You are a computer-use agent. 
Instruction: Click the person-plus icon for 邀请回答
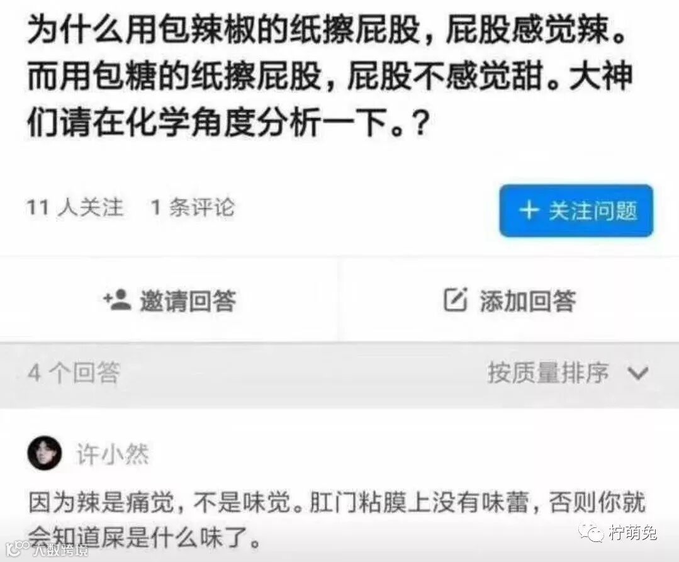(117, 300)
